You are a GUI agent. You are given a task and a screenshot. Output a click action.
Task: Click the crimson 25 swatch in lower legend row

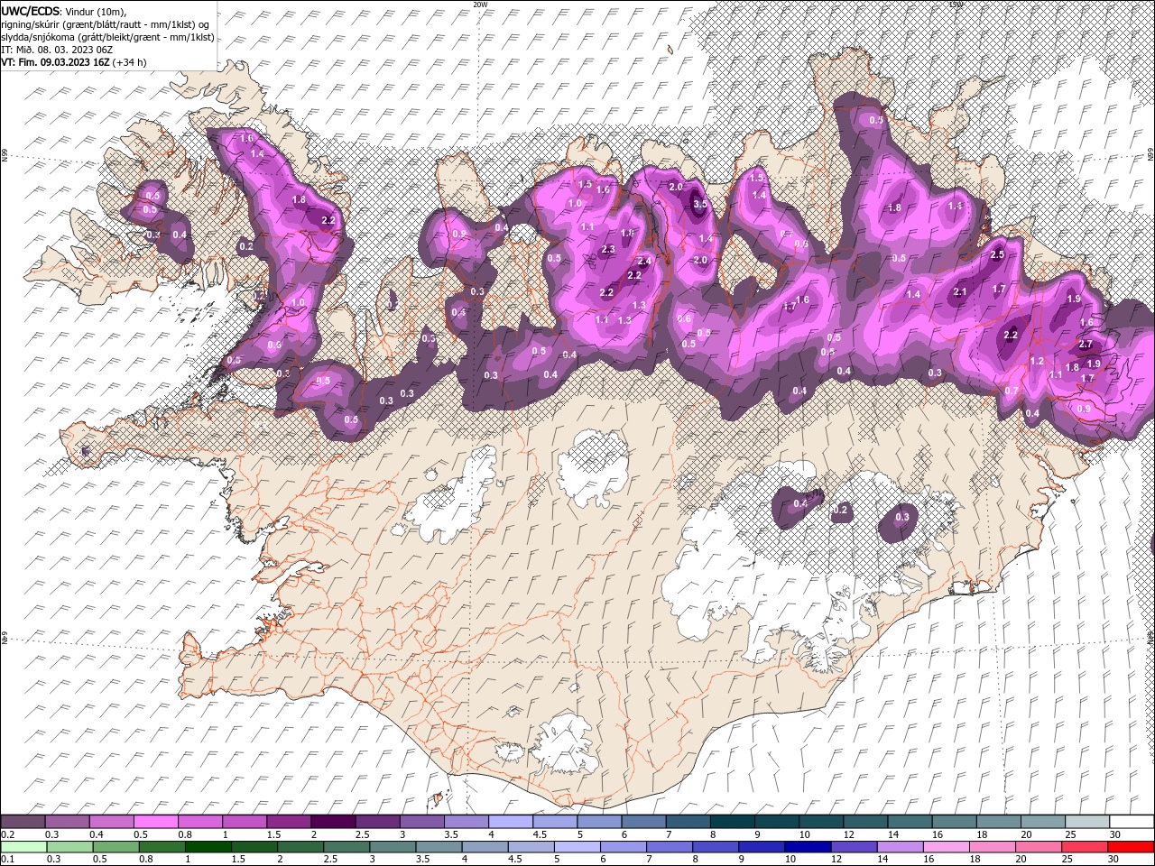pyautogui.click(x=1084, y=847)
